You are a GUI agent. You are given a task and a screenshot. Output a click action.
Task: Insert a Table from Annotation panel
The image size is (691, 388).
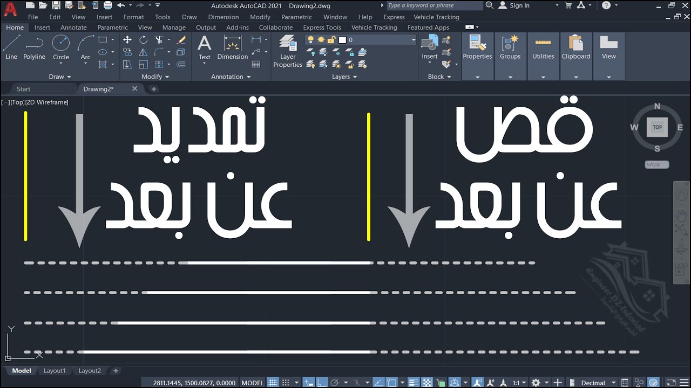click(256, 65)
